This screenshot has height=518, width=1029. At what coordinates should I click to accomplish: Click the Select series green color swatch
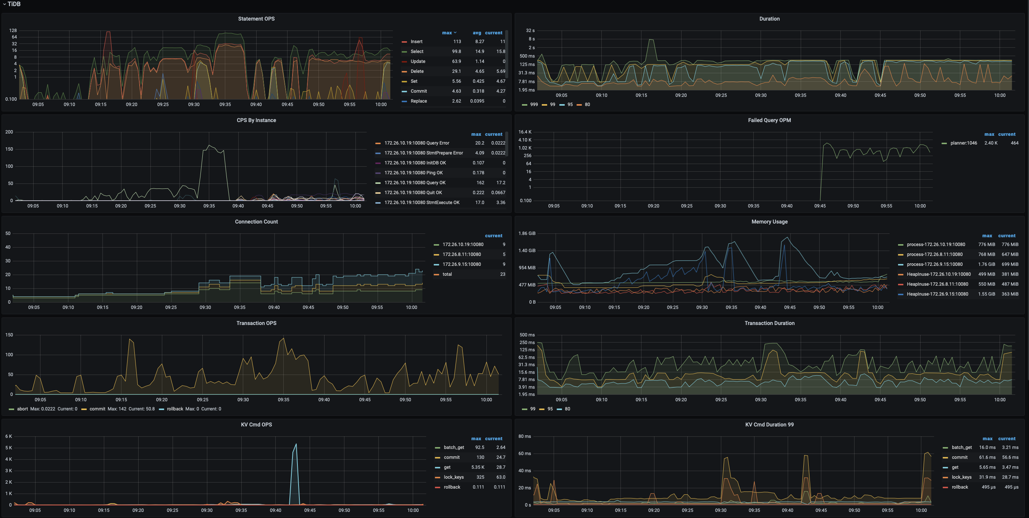404,51
